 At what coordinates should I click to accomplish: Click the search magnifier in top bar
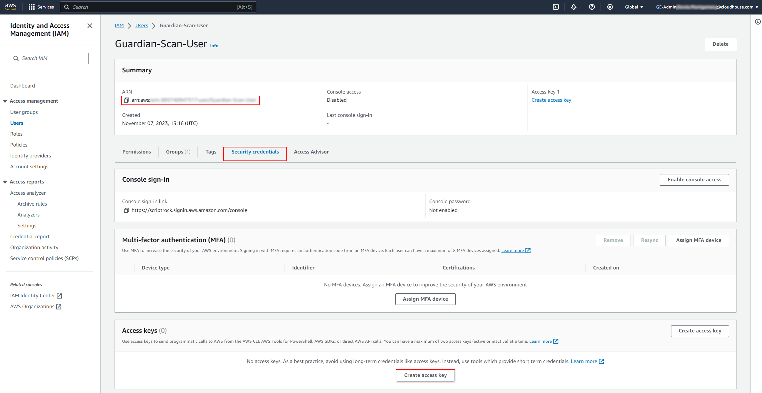point(67,7)
